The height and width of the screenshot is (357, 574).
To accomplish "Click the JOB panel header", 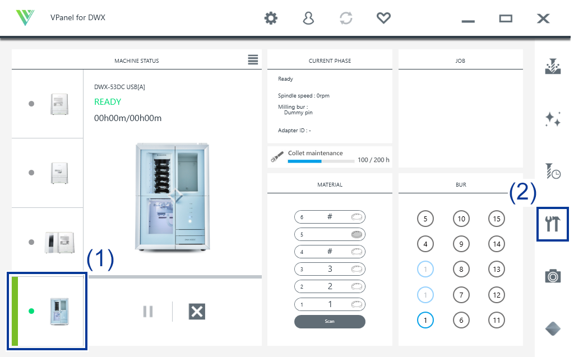I will coord(460,61).
